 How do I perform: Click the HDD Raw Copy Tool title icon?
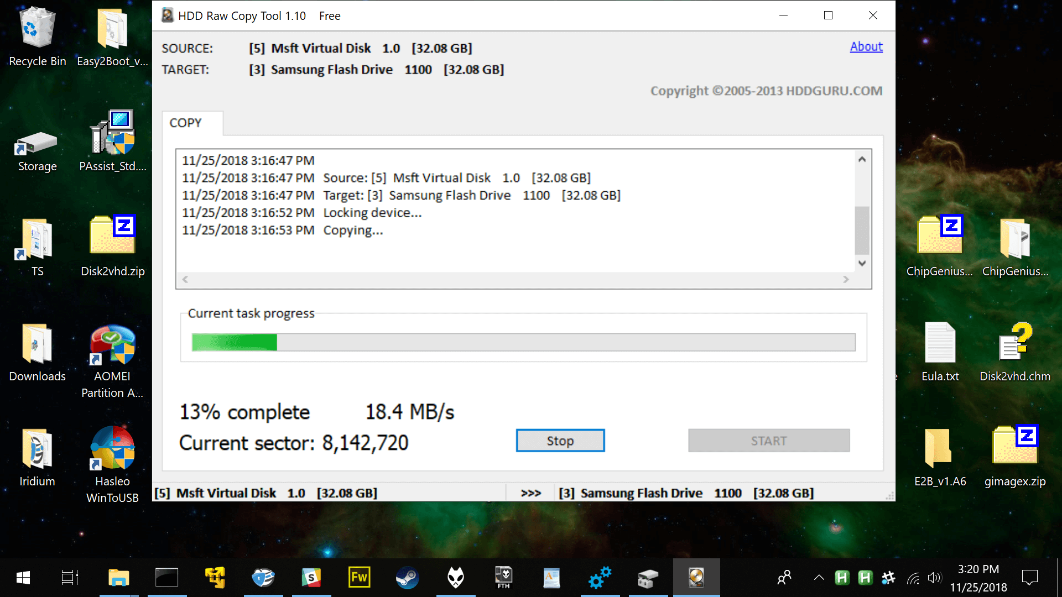[x=168, y=15]
